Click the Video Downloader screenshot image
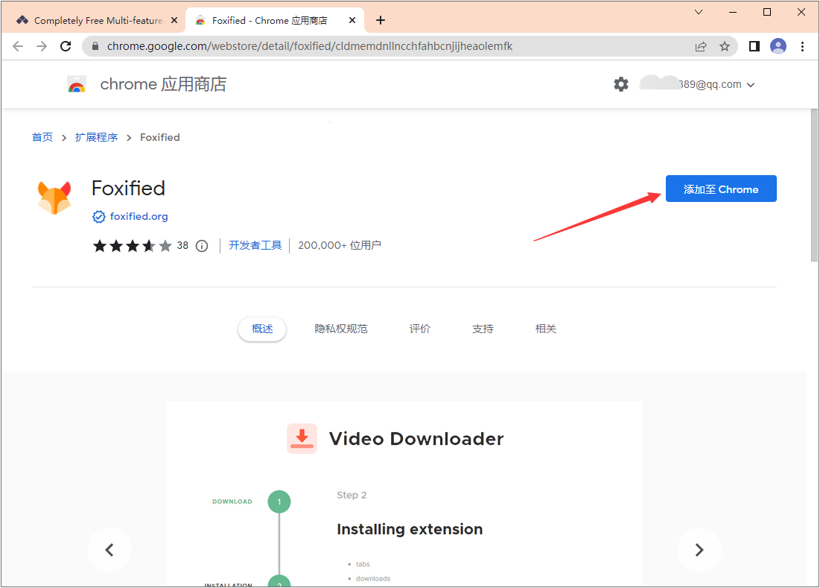Viewport: 820px width, 588px height. pos(404,494)
